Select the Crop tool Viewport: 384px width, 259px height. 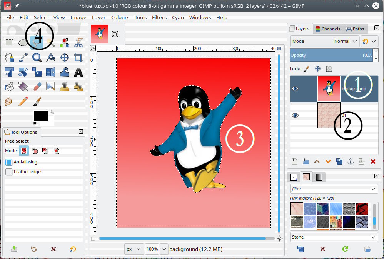tap(78, 57)
